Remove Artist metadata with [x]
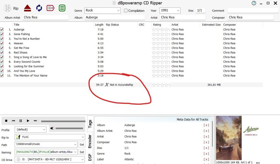 pos(206,137)
